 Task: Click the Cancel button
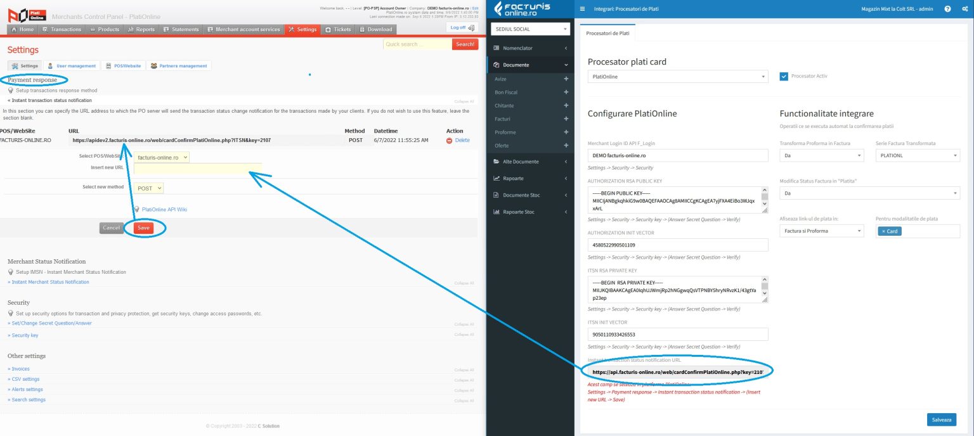112,228
